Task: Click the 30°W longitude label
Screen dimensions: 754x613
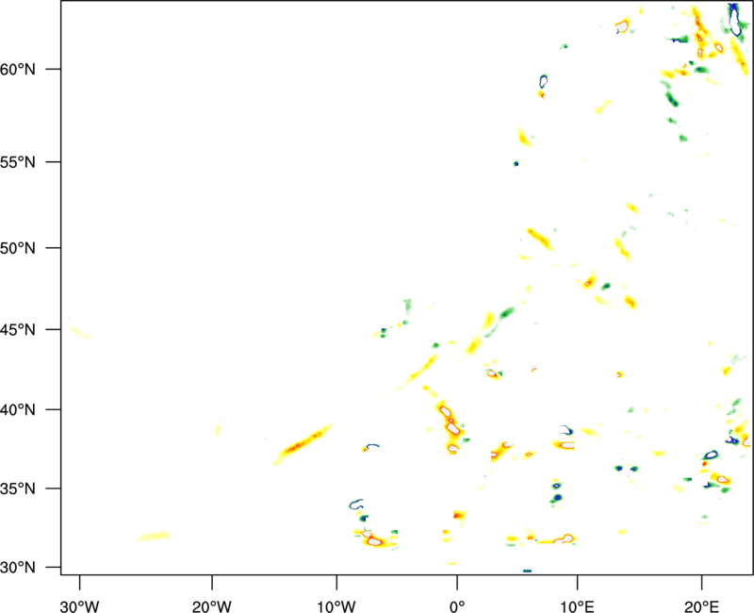Action: pos(79,606)
